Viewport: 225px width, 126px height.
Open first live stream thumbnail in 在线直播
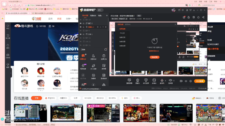[30, 113]
